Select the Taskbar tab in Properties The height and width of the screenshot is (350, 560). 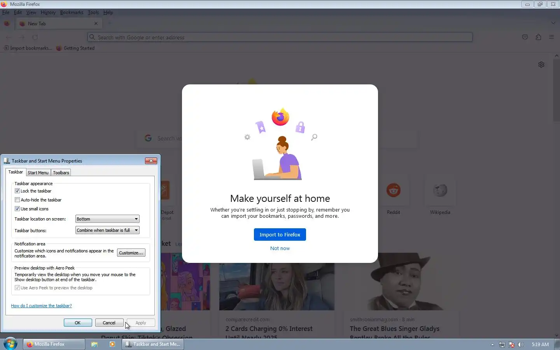pos(16,172)
